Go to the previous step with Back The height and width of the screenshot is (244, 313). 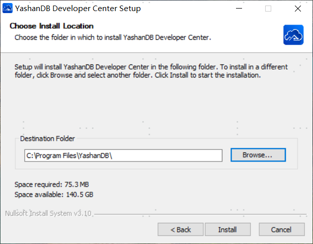[x=181, y=229]
